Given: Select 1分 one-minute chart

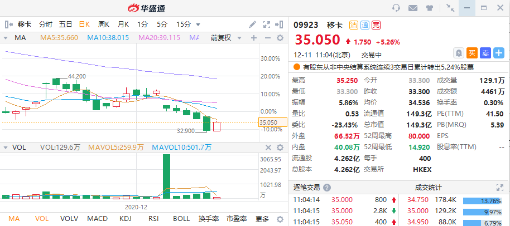Looking at the screenshot, I should 142,24.
